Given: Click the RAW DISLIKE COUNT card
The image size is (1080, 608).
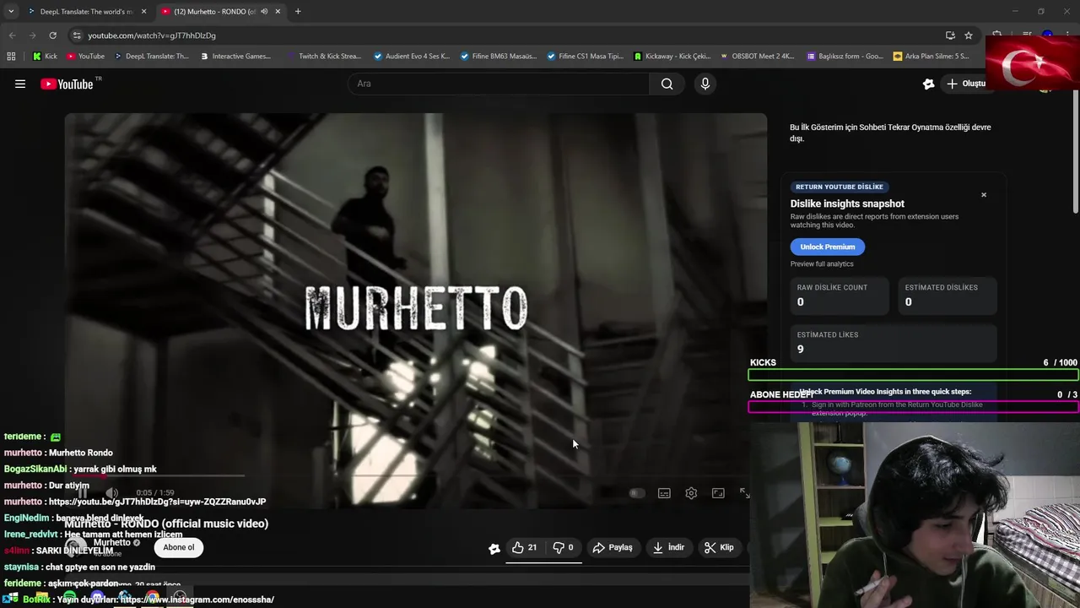Looking at the screenshot, I should (x=839, y=296).
